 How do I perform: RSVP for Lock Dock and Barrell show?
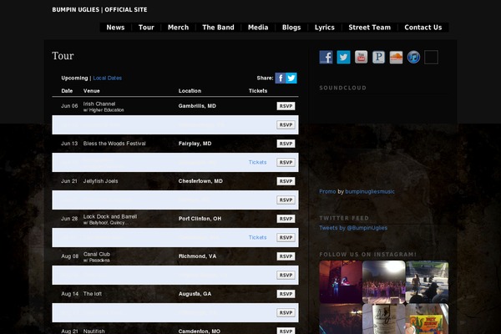pos(286,219)
